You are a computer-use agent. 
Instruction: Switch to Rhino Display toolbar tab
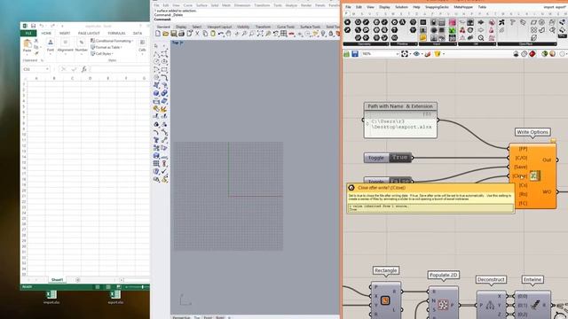(181, 27)
